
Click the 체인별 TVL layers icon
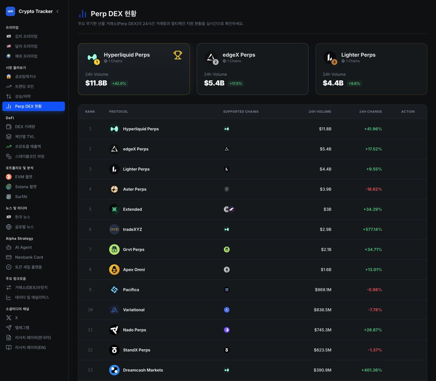(9, 137)
